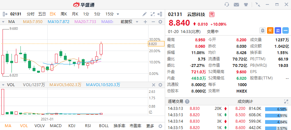
Task: Open the customer service headset icon
Action: [226, 4]
